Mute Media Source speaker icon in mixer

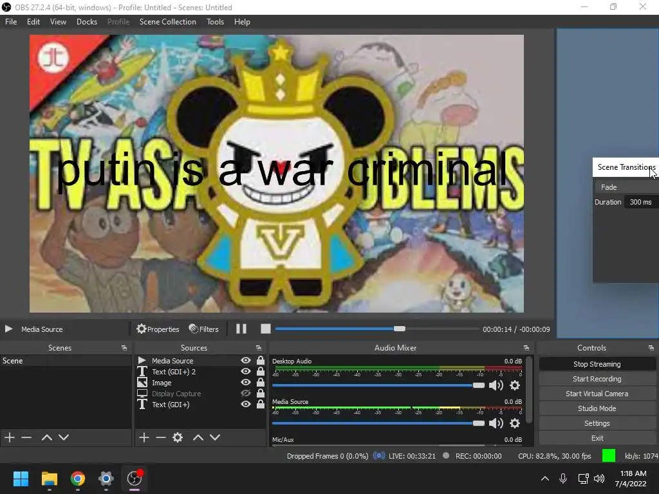coord(496,423)
